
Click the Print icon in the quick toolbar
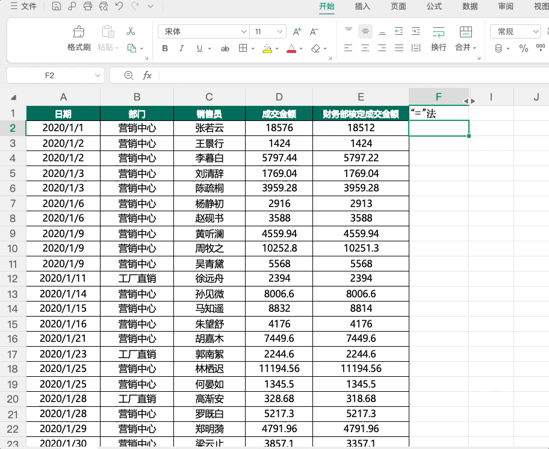88,6
